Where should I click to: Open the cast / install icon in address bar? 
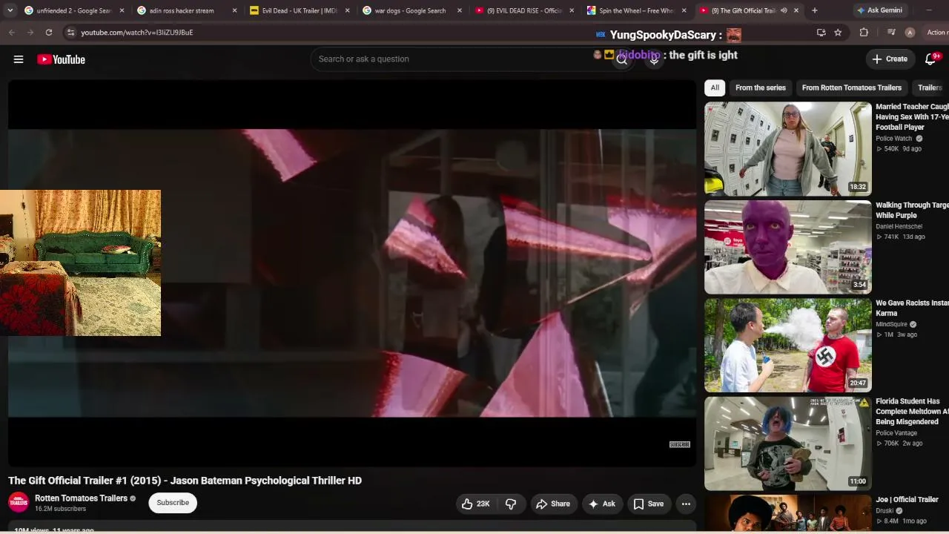pos(821,33)
